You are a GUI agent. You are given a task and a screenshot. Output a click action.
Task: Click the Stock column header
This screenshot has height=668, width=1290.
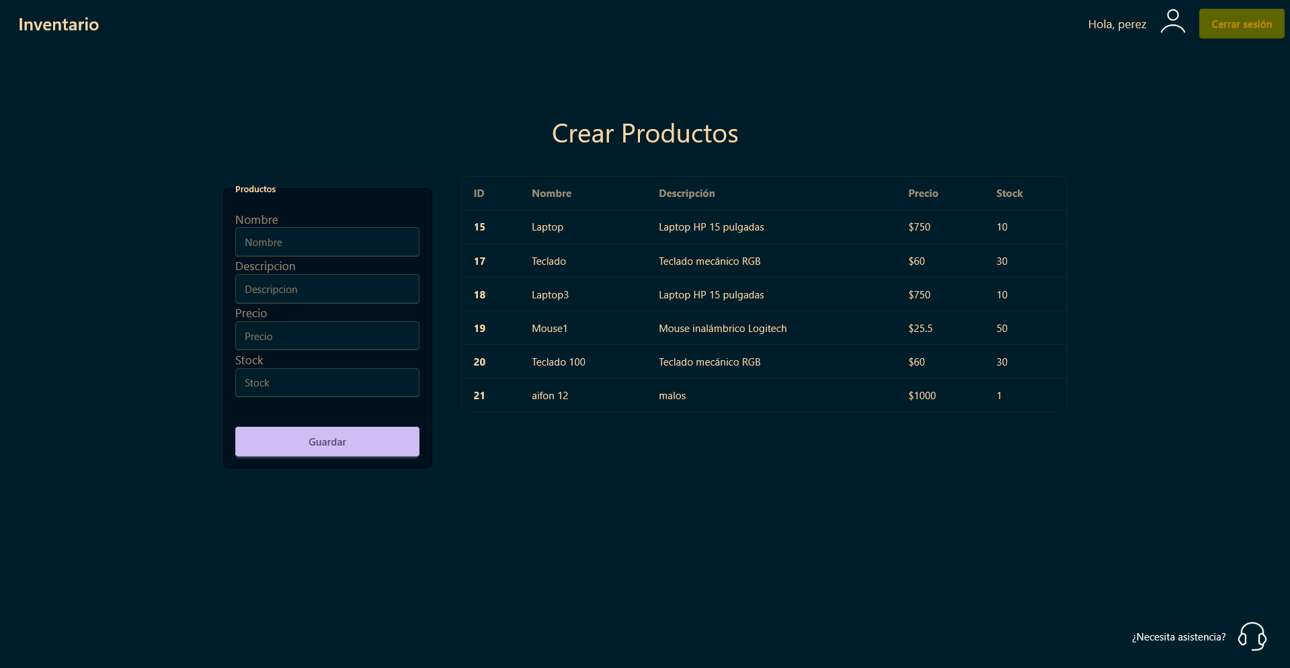(1009, 194)
